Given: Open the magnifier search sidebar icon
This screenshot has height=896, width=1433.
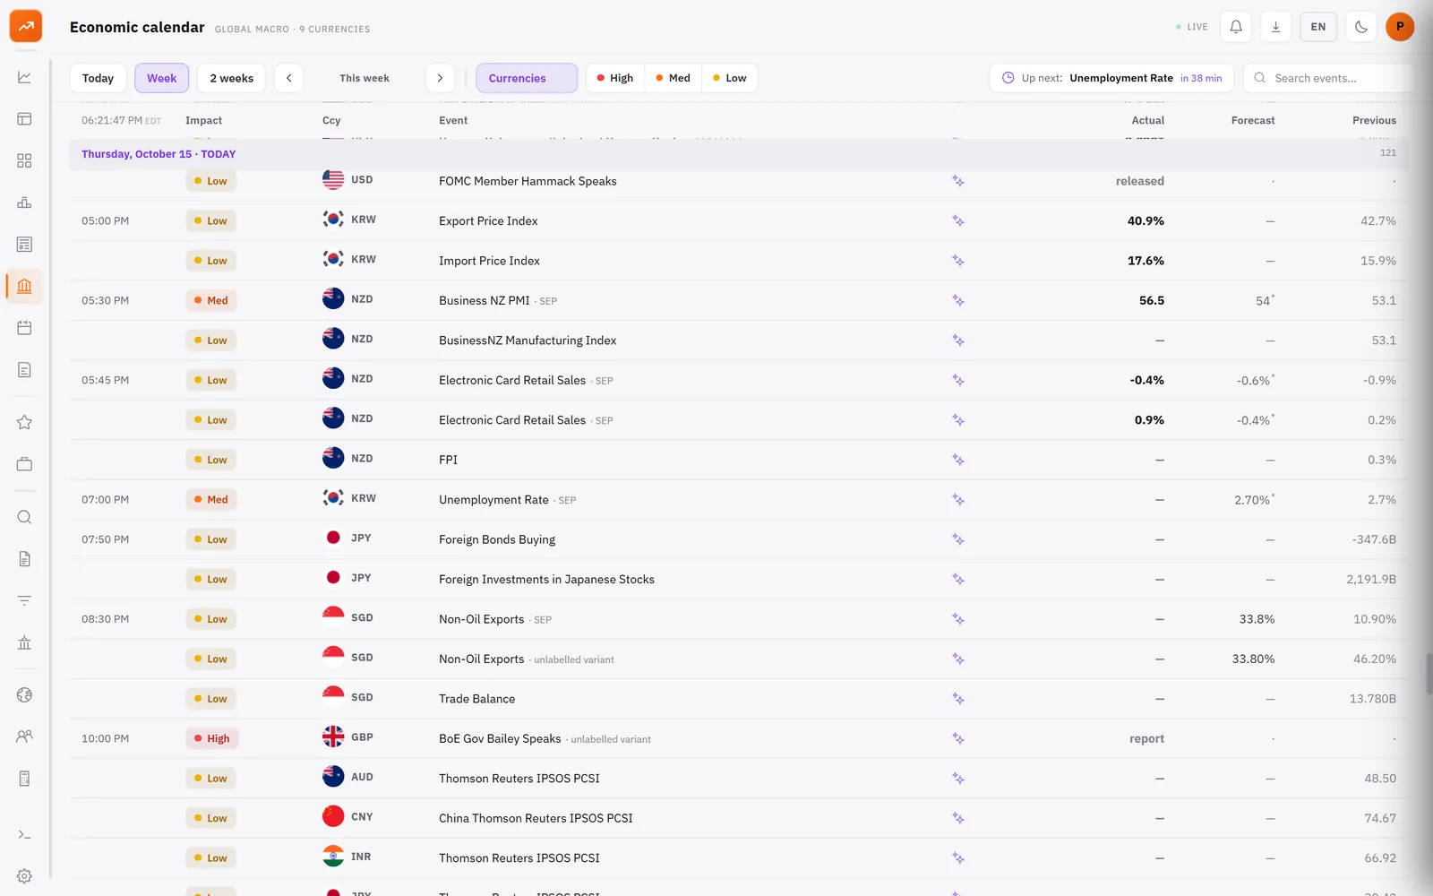Looking at the screenshot, I should pyautogui.click(x=24, y=517).
